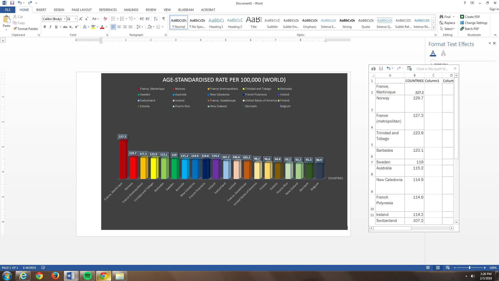Select Text Effects icon in Format pane
Screen dimensions: 499x281
coord(443,53)
